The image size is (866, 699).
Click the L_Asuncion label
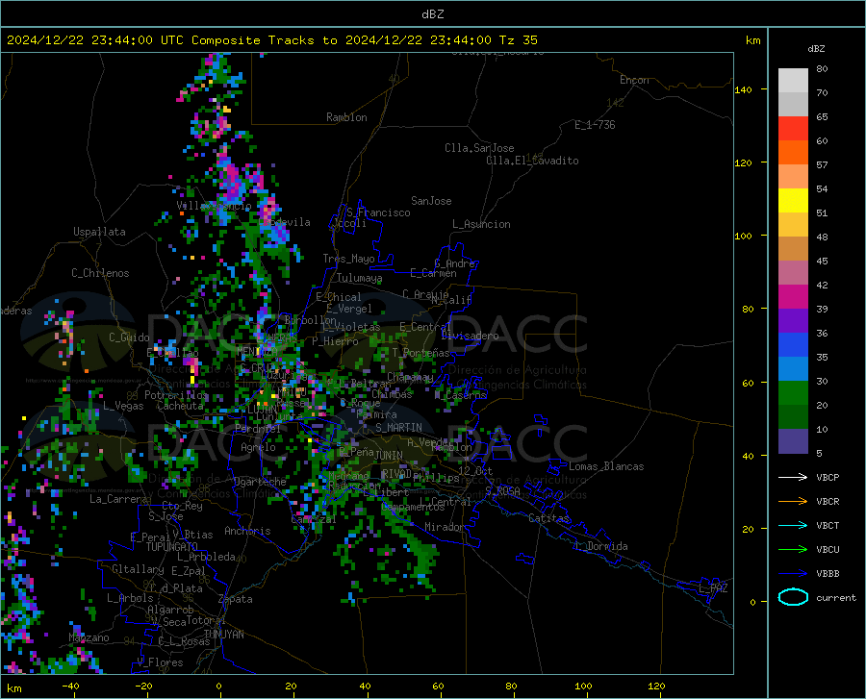(481, 225)
